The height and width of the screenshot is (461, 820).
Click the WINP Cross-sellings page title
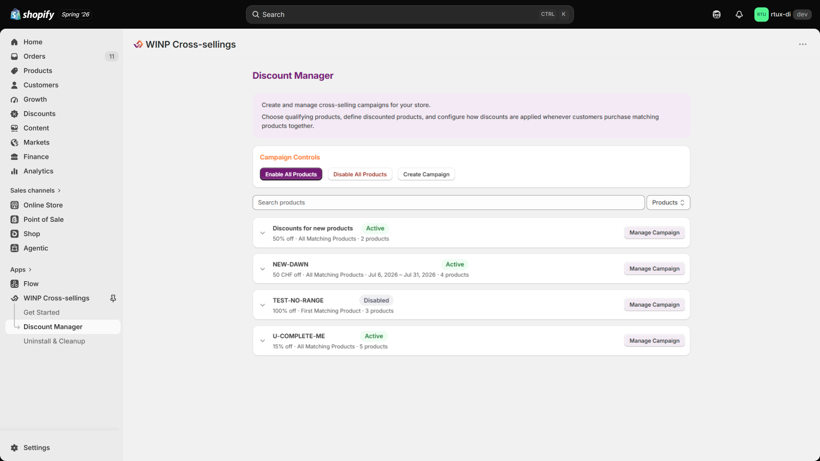click(191, 45)
